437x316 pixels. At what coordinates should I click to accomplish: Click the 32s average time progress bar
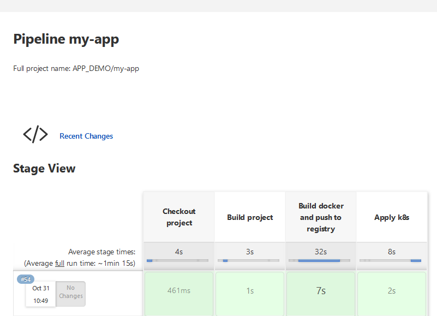coord(321,260)
